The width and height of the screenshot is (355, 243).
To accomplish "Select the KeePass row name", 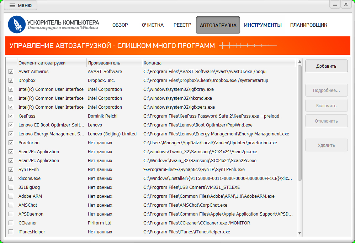I will pos(27,116).
